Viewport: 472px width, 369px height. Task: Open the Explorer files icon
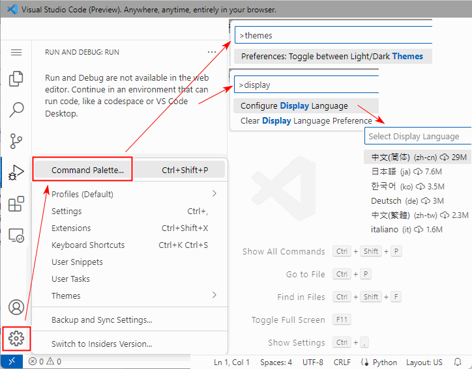(x=16, y=79)
